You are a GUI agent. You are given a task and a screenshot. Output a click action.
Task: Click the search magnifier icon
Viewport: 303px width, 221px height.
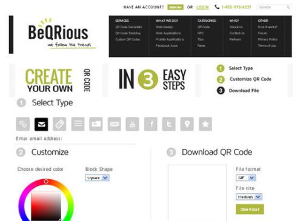pyautogui.click(x=288, y=7)
